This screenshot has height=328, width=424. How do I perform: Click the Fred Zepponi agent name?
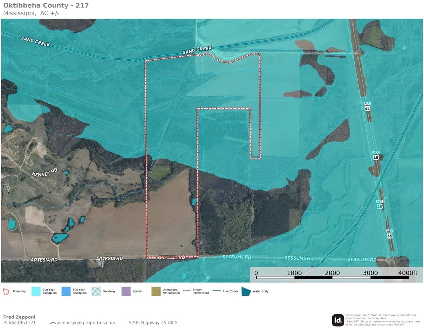pyautogui.click(x=19, y=317)
